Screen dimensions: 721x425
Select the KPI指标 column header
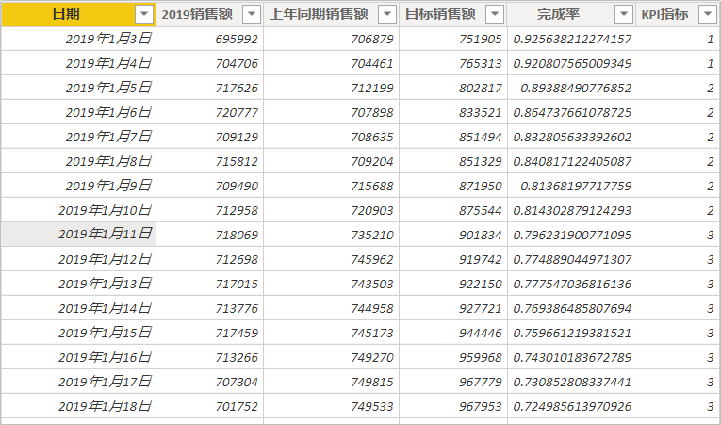tap(664, 14)
